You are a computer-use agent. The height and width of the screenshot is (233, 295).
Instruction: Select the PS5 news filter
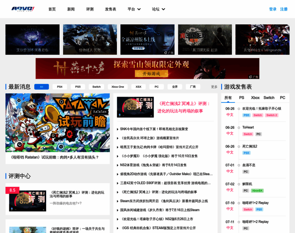pos(78,87)
